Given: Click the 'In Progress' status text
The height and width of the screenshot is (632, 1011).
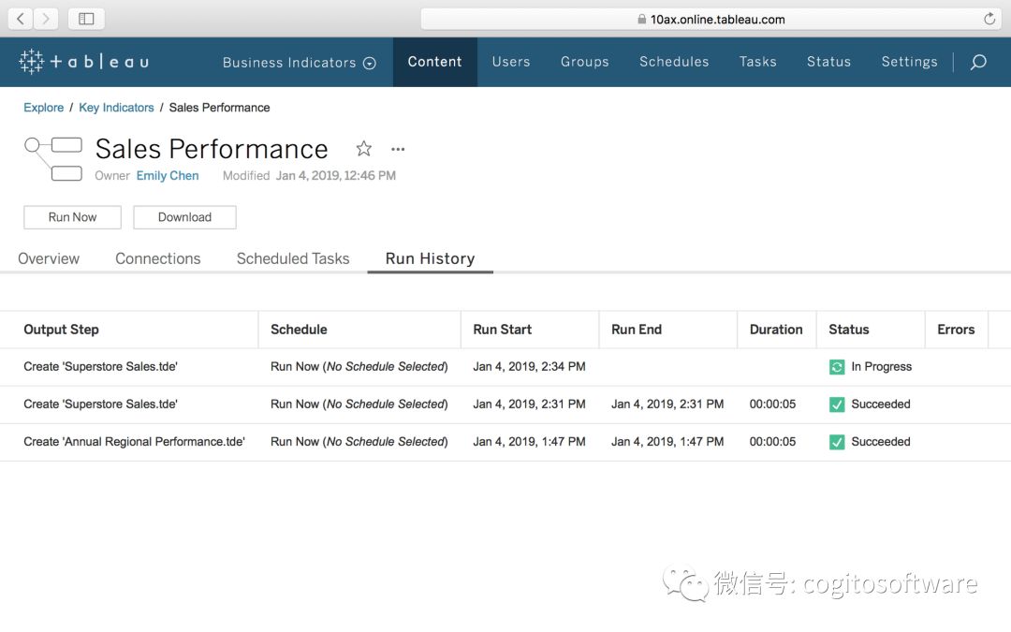Looking at the screenshot, I should [x=882, y=367].
